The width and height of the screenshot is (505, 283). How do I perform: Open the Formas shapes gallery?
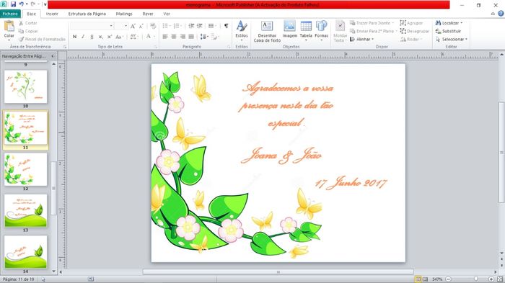(322, 30)
